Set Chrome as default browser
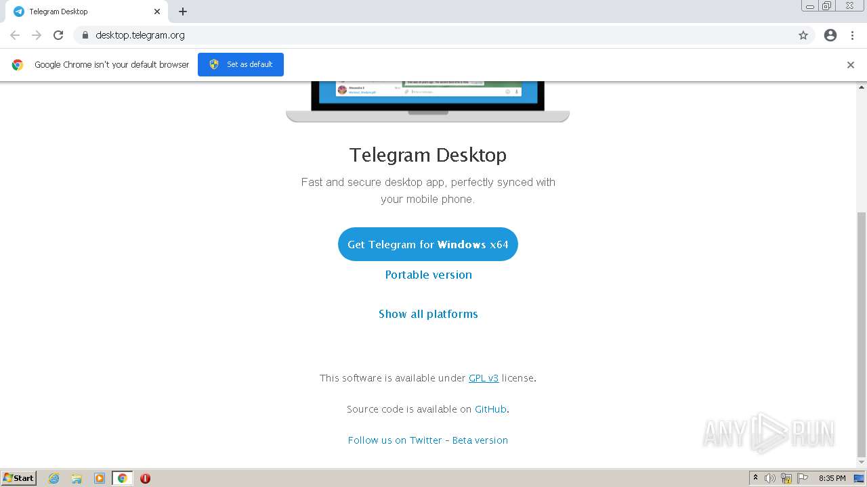The height and width of the screenshot is (487, 867). [x=240, y=64]
